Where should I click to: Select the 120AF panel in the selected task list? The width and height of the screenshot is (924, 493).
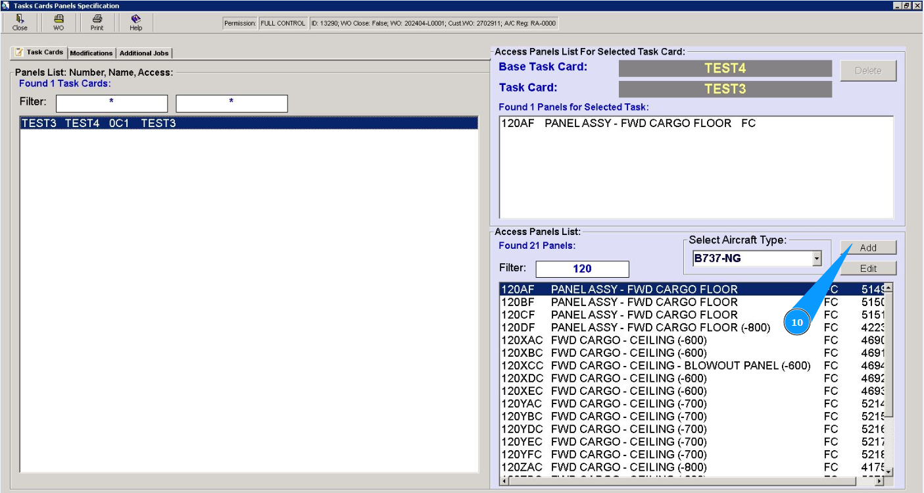coord(696,123)
